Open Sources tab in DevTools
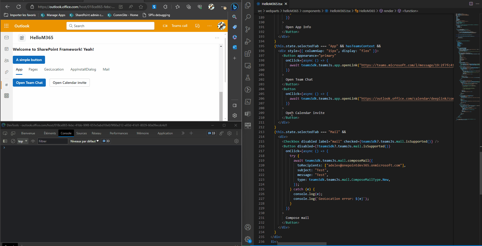482x246 pixels. (x=82, y=133)
